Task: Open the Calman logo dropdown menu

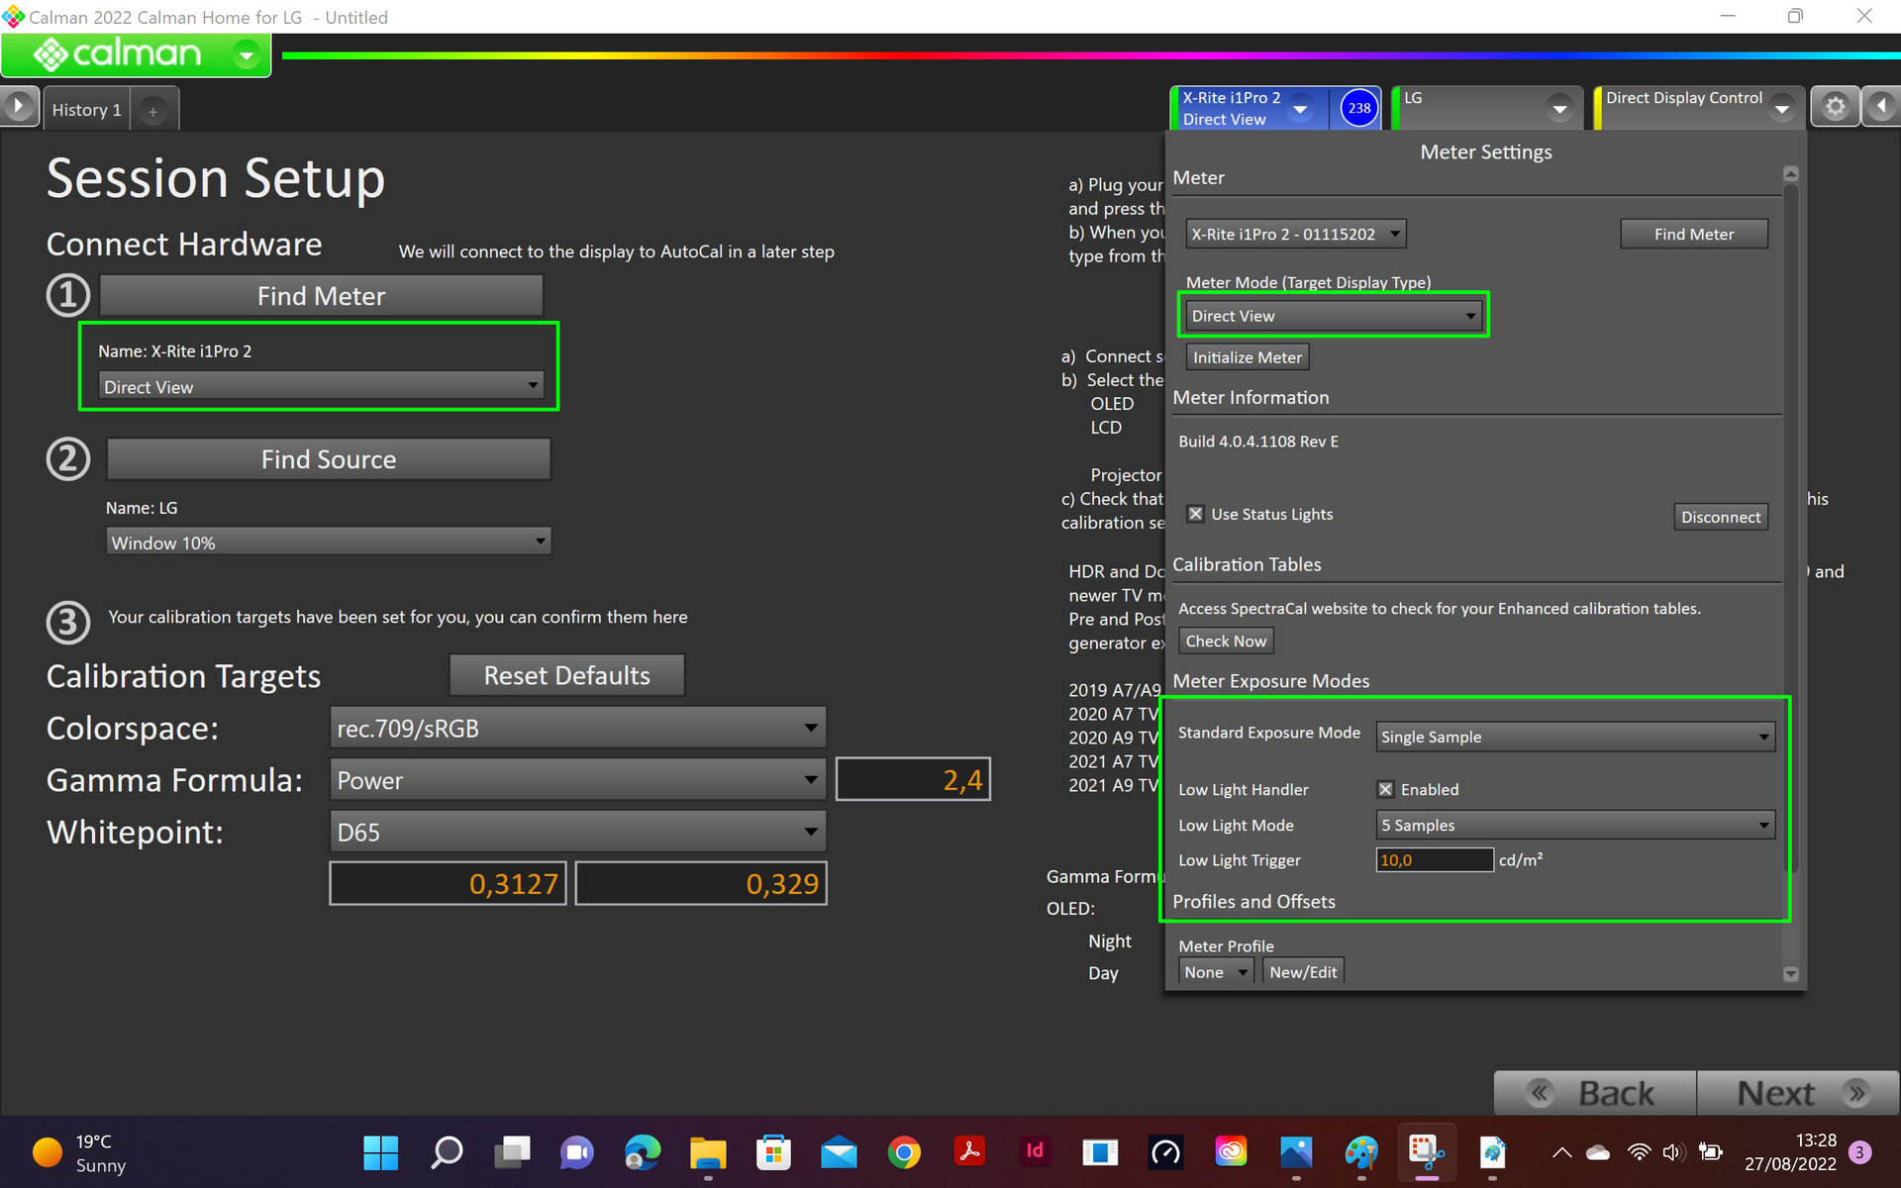Action: [x=246, y=54]
